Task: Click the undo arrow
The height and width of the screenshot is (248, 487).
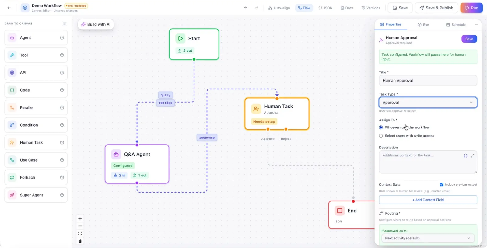Action: 246,8
